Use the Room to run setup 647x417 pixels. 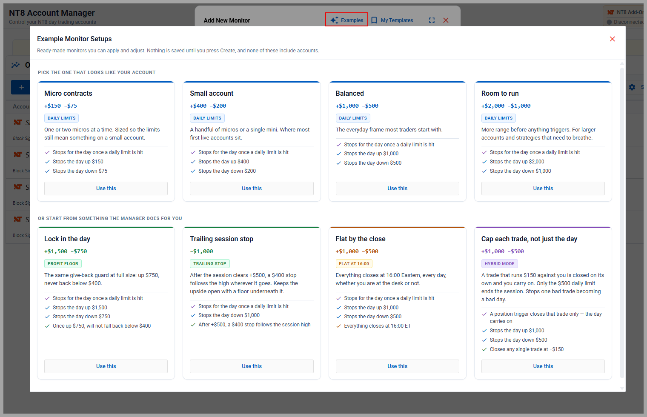(543, 189)
